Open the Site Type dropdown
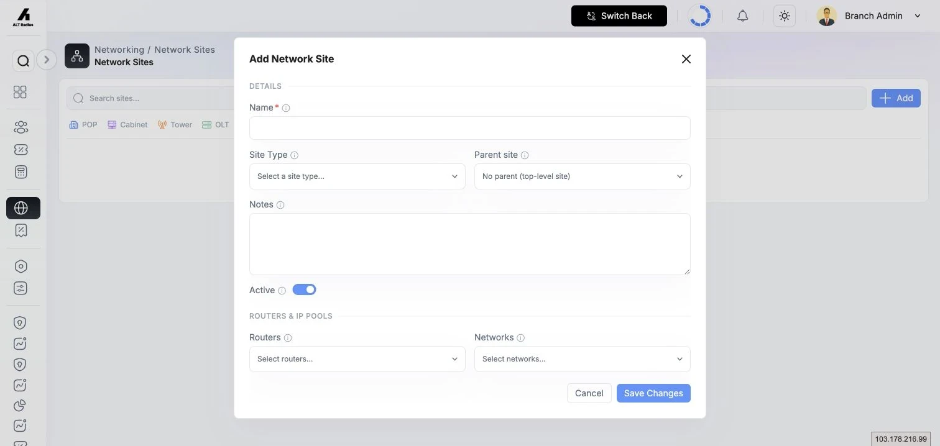 pyautogui.click(x=357, y=176)
